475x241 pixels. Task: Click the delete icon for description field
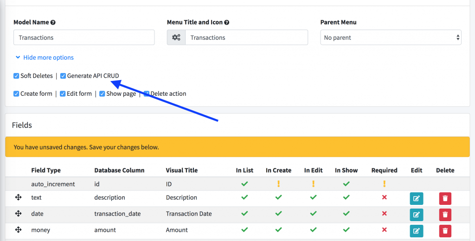point(445,199)
